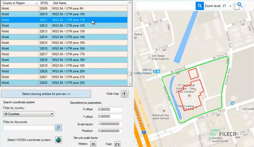Screen dimensions: 254x147
Task: Open the Filter by country dropdown
Action: [x=29, y=114]
